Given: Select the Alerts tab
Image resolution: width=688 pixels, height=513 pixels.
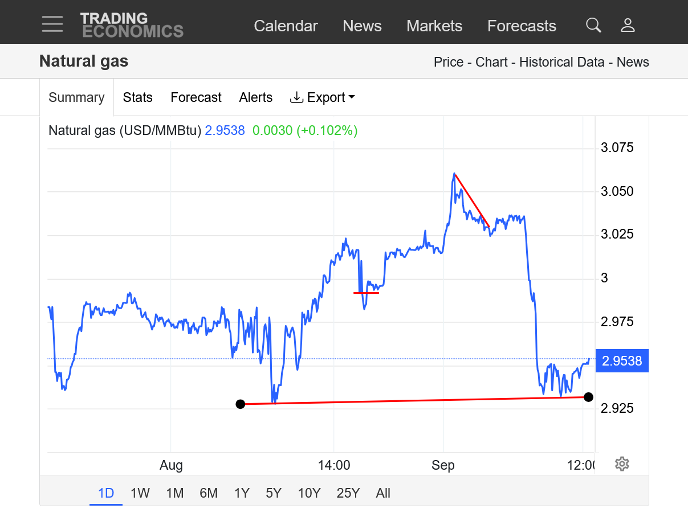Looking at the screenshot, I should click(x=256, y=97).
